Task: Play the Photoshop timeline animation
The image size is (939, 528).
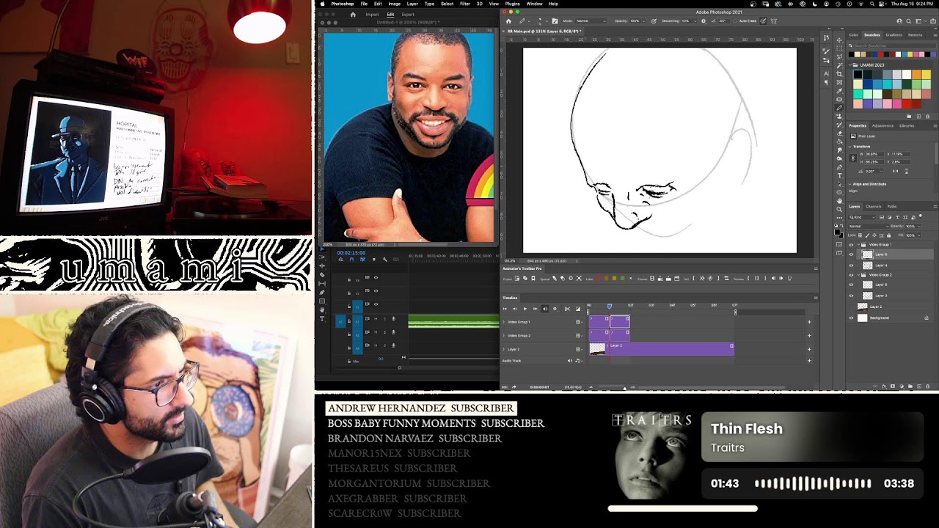Action: pos(525,309)
